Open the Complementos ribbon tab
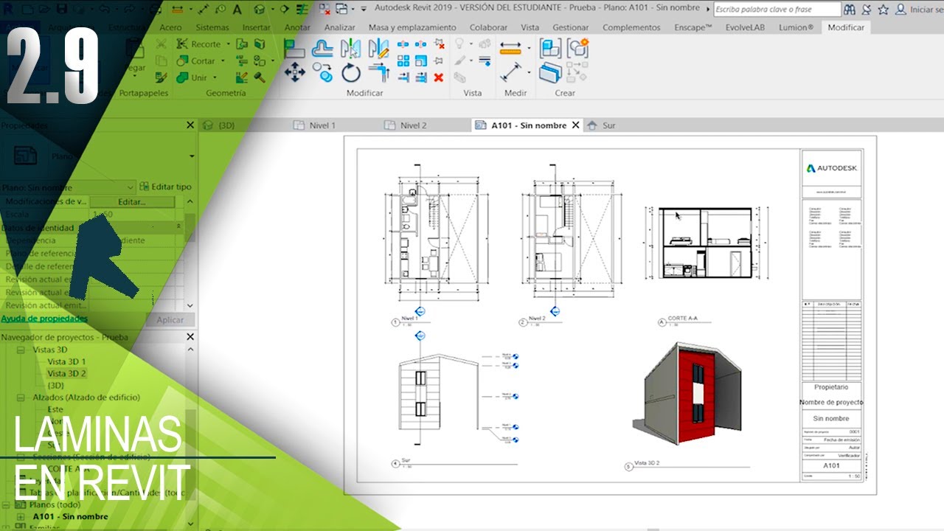Viewport: 944px width, 531px height. pos(631,27)
